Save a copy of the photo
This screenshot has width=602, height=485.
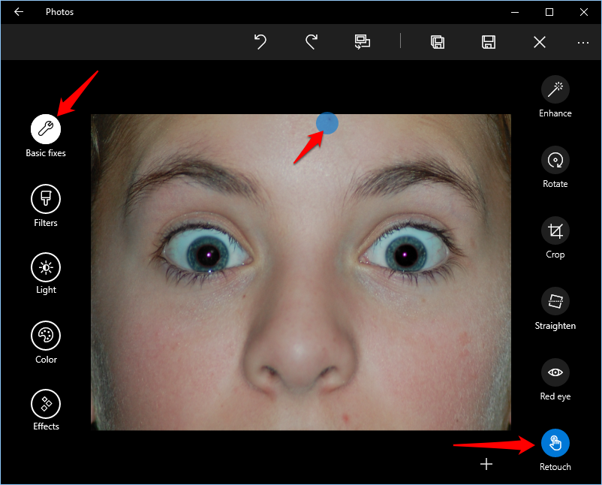point(438,42)
